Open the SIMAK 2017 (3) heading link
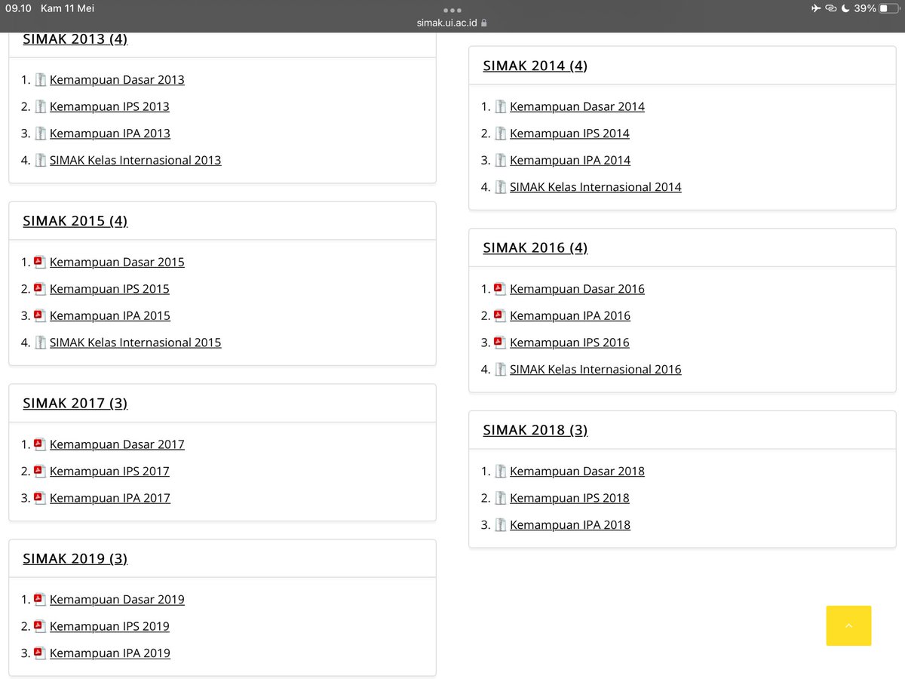The image size is (905, 679). tap(75, 403)
